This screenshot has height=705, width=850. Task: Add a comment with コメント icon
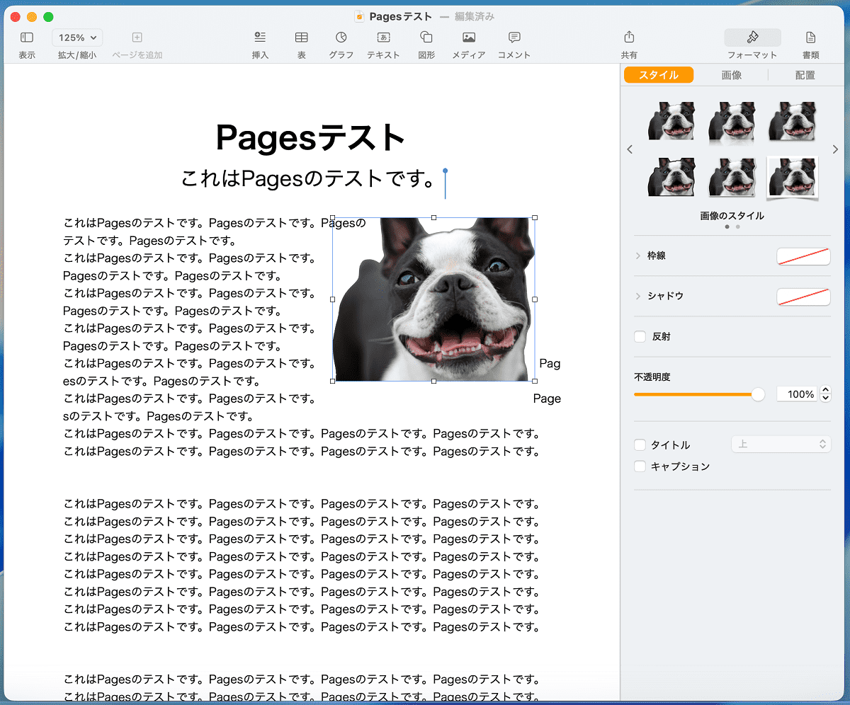point(514,38)
